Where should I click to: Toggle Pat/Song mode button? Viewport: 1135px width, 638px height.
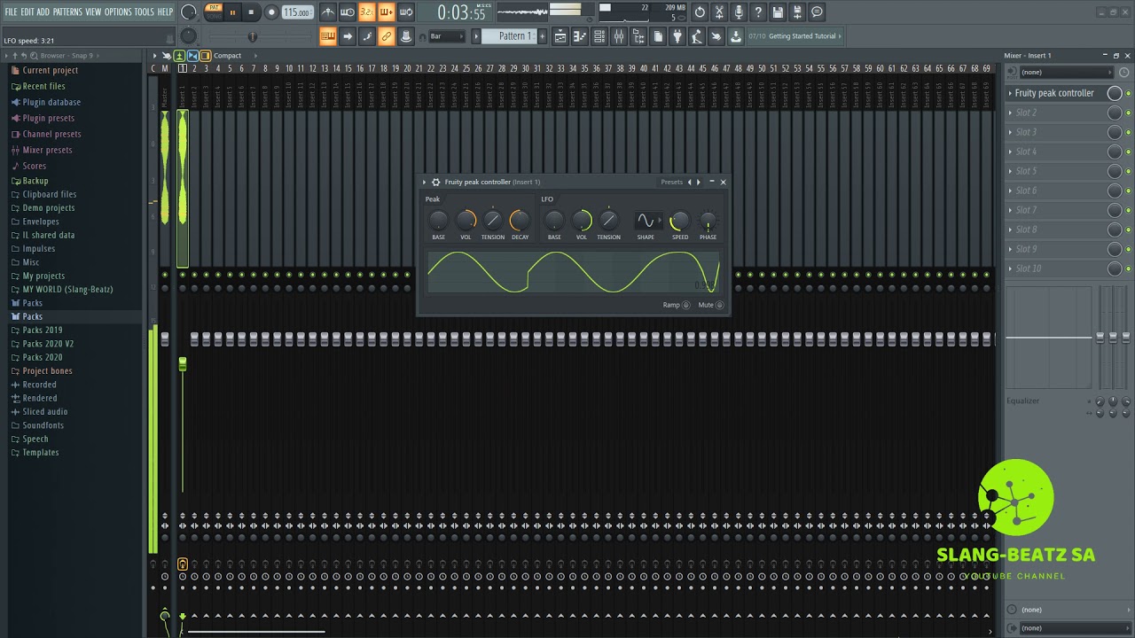tap(214, 12)
